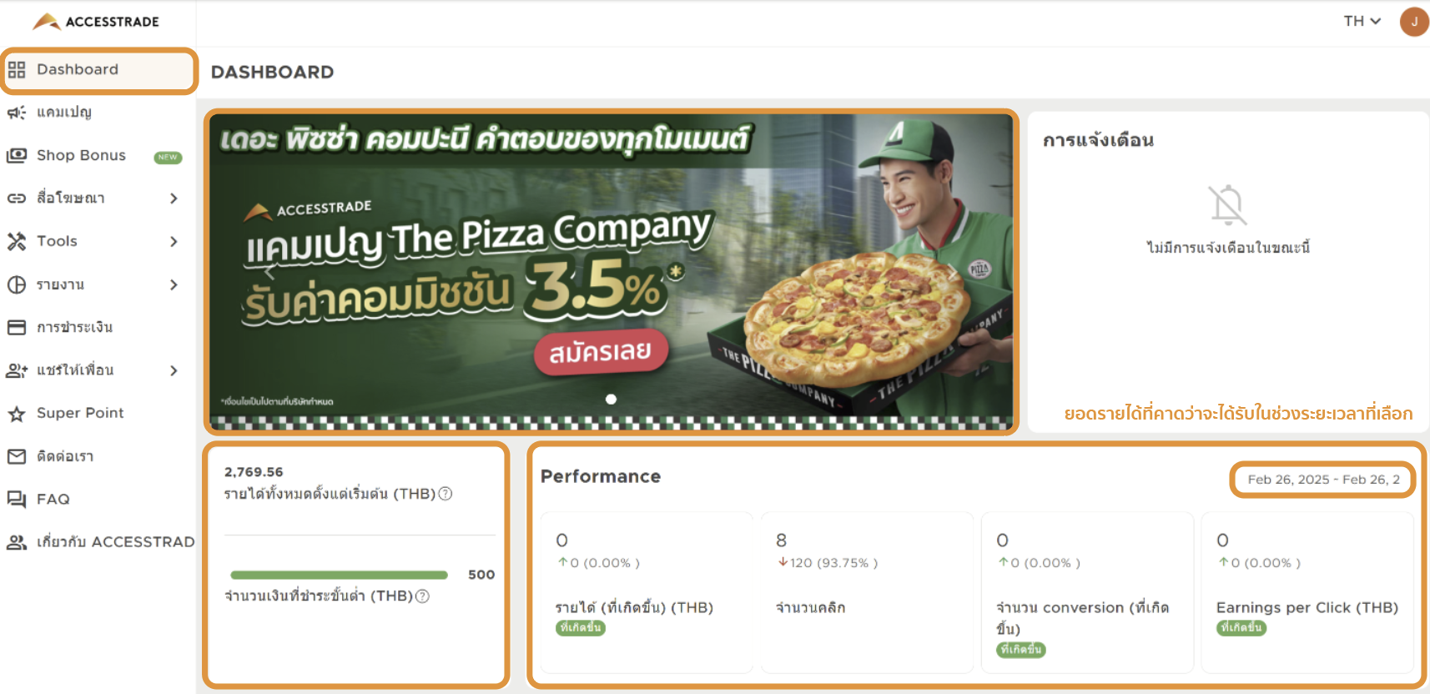The width and height of the screenshot is (1430, 694).
Task: Click the สมัครเลย button on banner
Action: click(x=602, y=352)
